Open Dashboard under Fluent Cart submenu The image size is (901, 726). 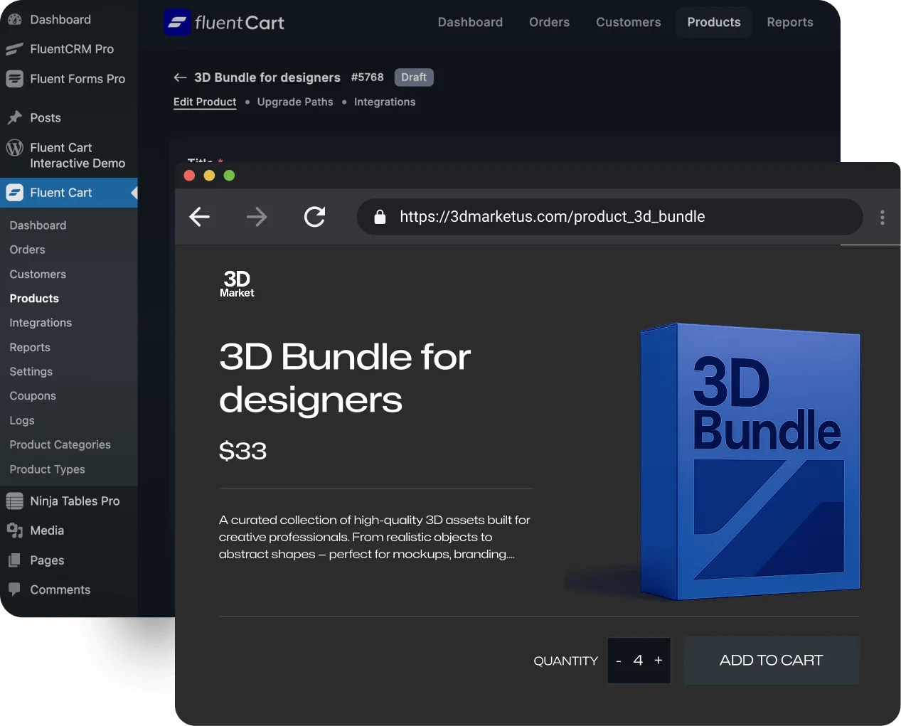(38, 225)
